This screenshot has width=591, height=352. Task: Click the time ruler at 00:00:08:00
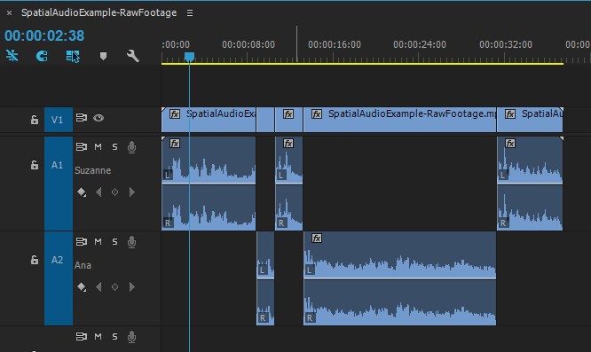pyautogui.click(x=248, y=45)
